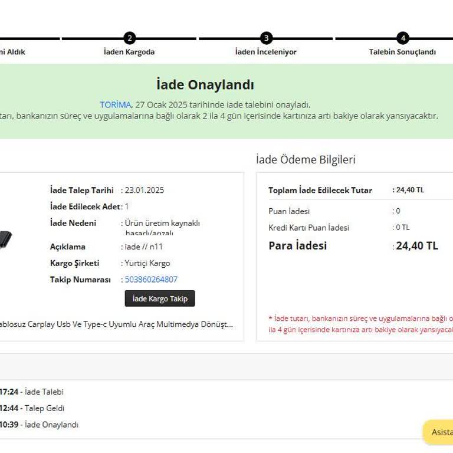Click the İade Kargo Takip button
Image resolution: width=453 pixels, height=453 pixels.
coord(160,298)
